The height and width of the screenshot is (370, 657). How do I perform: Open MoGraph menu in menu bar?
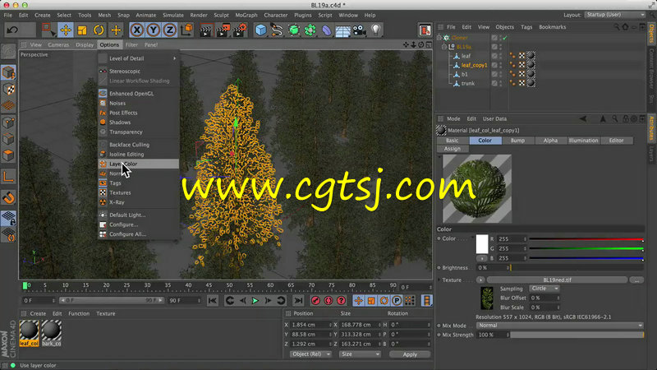[x=246, y=15]
